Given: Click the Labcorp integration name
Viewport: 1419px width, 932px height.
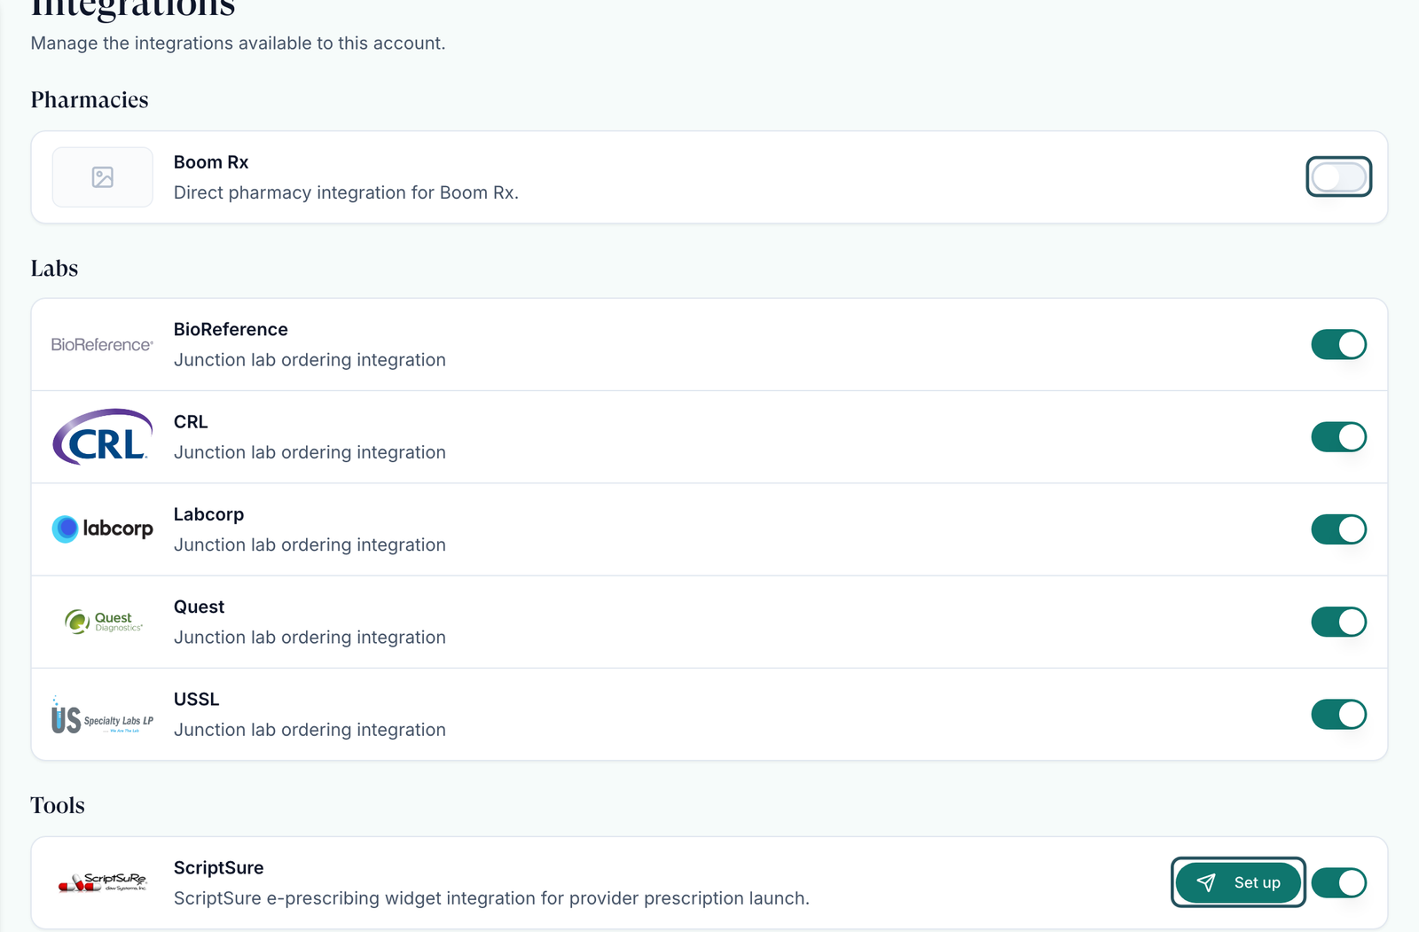Looking at the screenshot, I should pos(208,514).
